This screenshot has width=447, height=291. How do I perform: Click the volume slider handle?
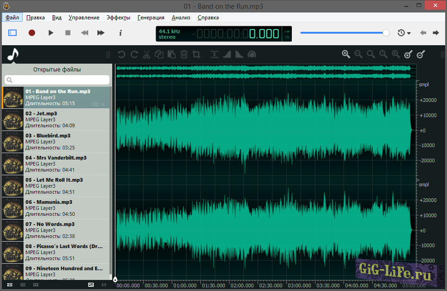(386, 33)
